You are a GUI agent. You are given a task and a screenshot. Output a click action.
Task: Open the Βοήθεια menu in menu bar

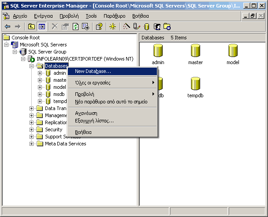tap(141, 16)
